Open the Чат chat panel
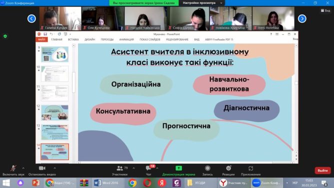The height and width of the screenshot is (188, 334). coord(148,168)
